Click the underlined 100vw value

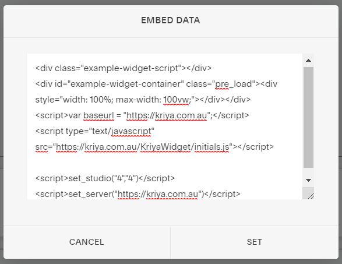coord(176,100)
